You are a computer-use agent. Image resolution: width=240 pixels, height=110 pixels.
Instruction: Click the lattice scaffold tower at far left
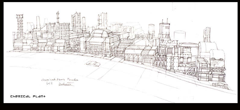20,26
